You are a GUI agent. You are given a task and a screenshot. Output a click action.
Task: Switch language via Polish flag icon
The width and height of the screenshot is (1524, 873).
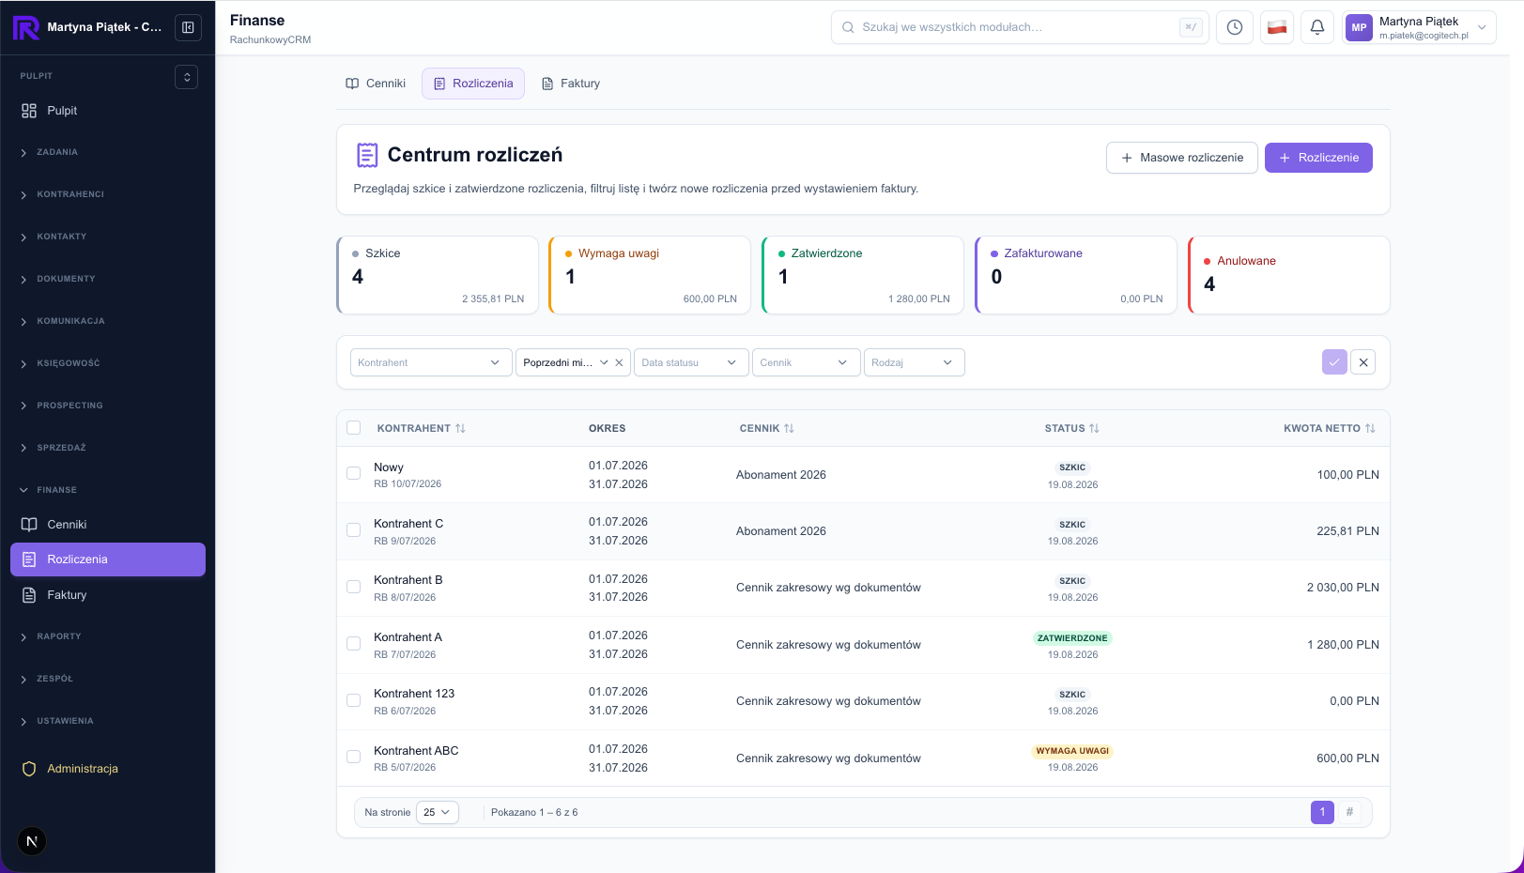1276,27
